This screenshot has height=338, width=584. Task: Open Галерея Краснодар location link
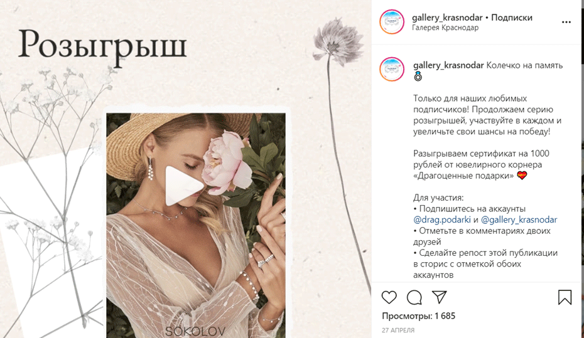[445, 28]
